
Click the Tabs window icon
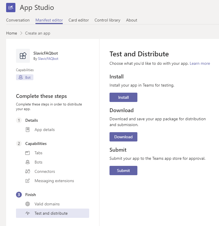28,153
